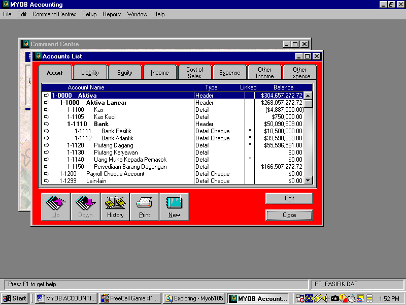Open detail arrow for 1-1110 Bank
Screen dimensions: 406x305
click(x=47, y=124)
